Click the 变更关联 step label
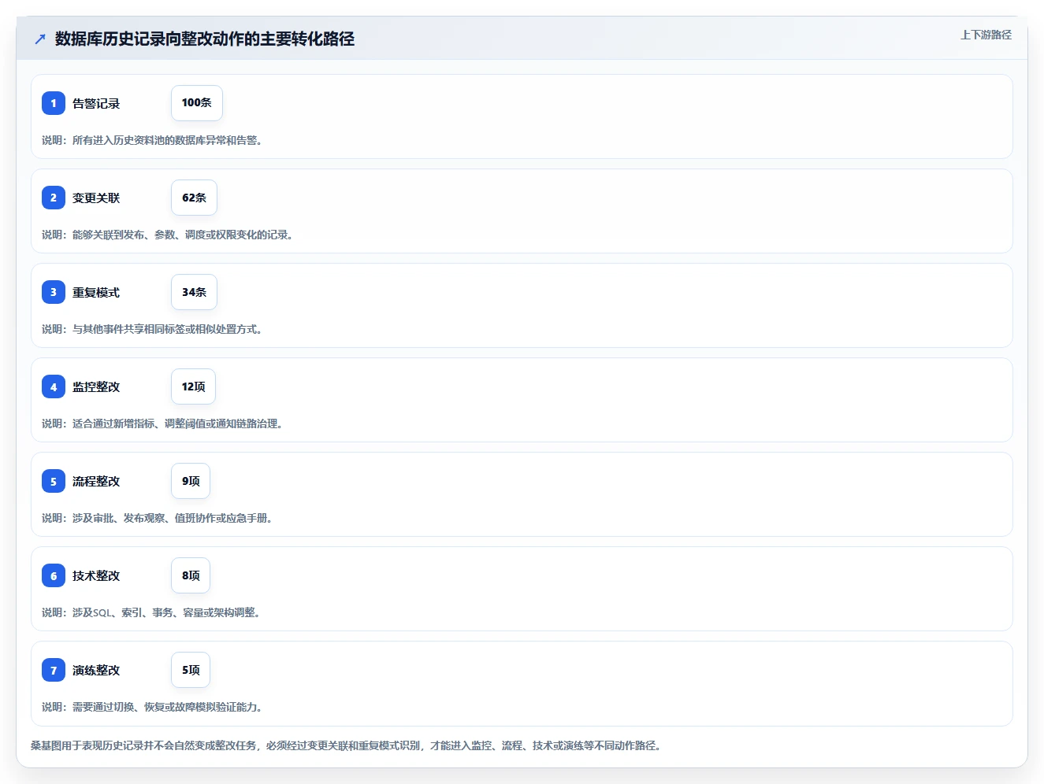The image size is (1044, 784). click(x=96, y=198)
